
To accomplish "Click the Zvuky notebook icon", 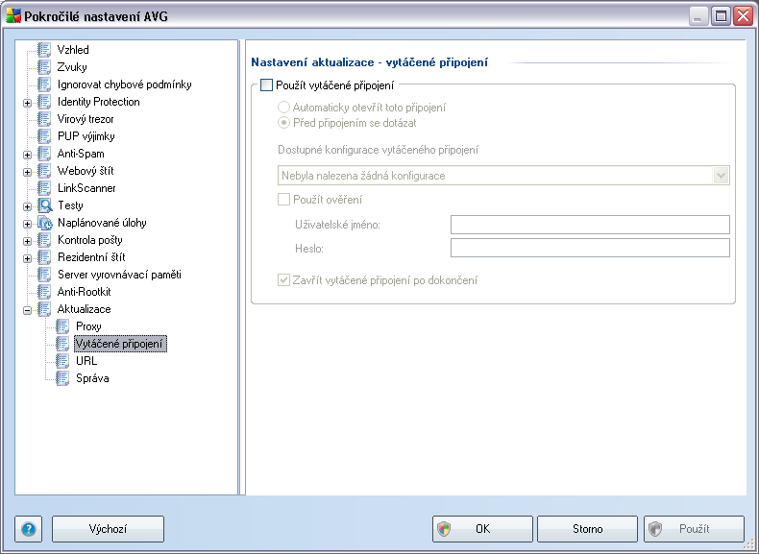I will click(44, 67).
